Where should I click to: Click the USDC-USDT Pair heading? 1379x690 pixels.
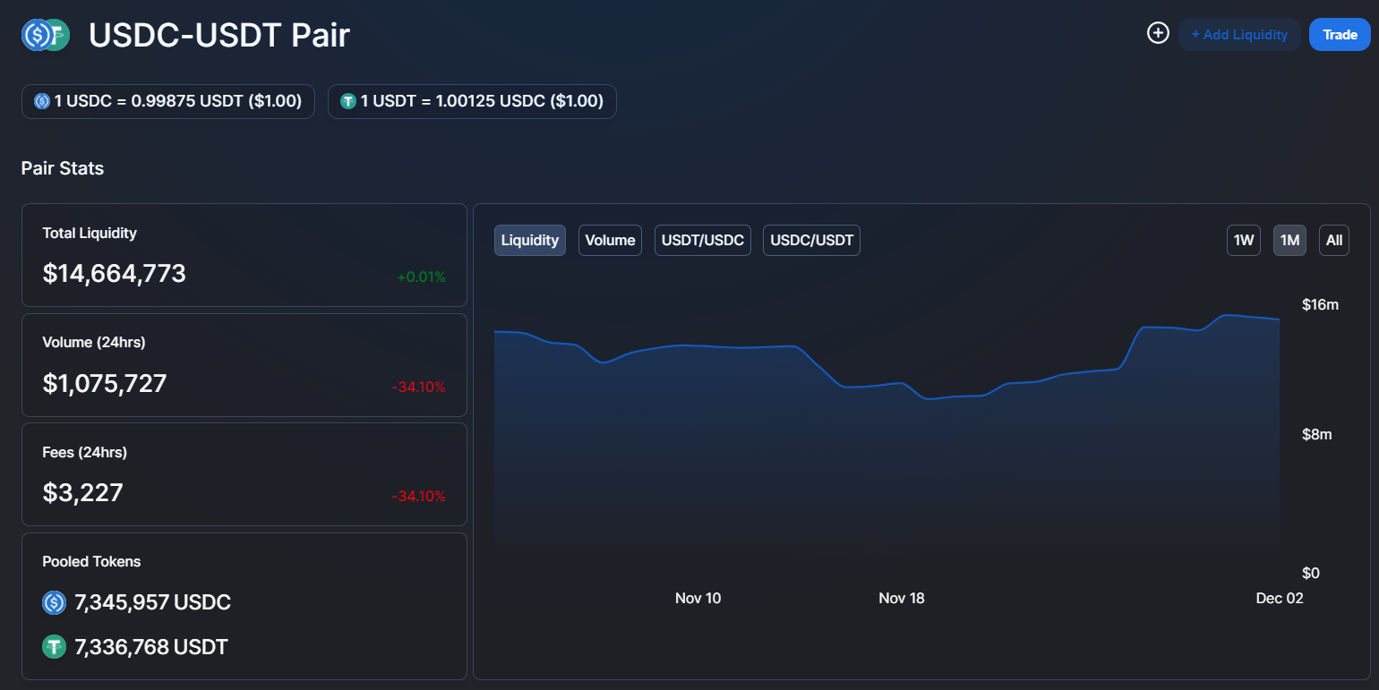(219, 35)
